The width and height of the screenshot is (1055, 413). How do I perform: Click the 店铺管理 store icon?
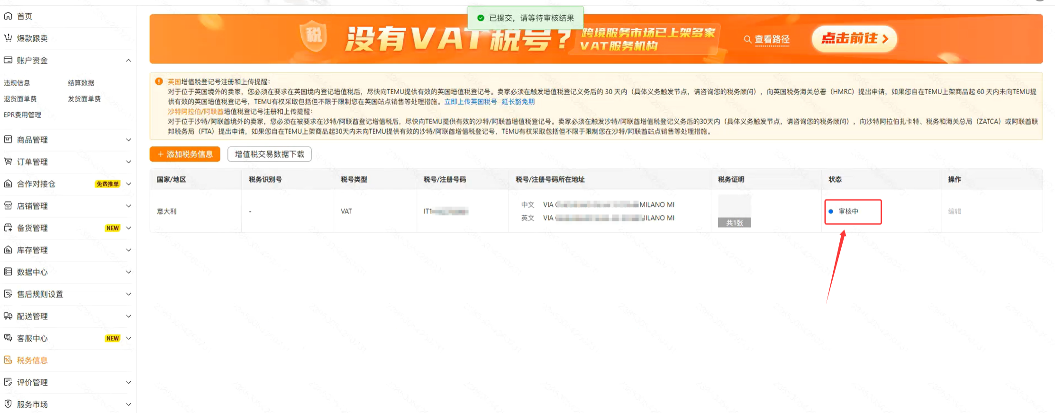(8, 206)
